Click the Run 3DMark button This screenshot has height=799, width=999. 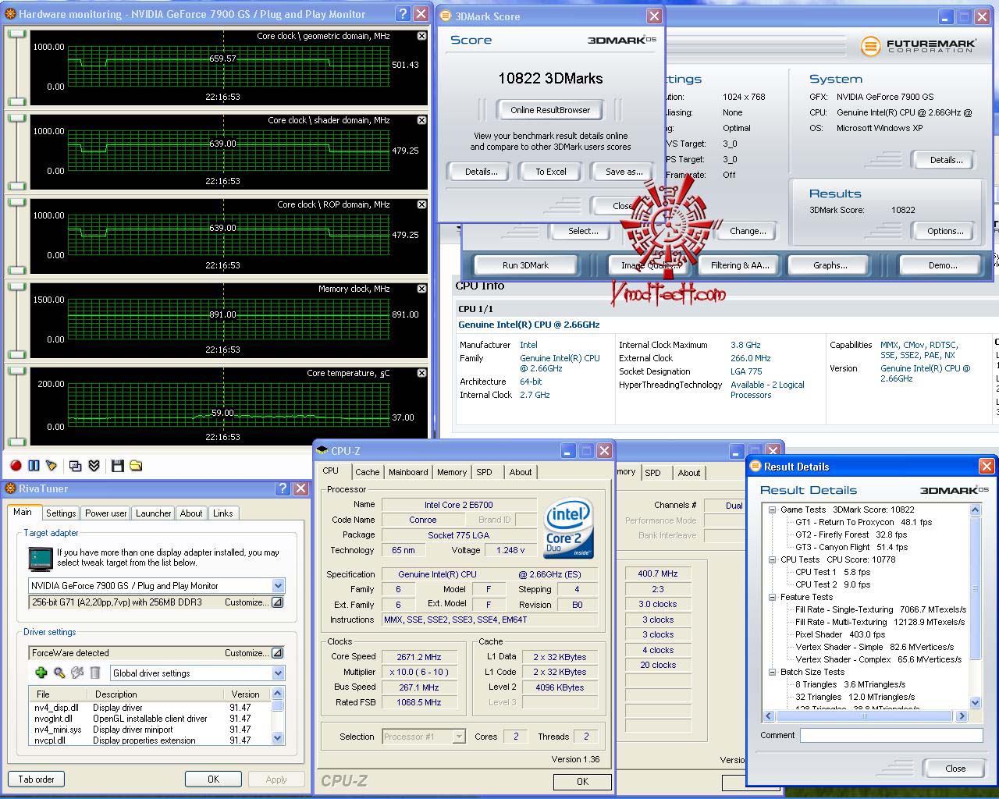(x=525, y=265)
